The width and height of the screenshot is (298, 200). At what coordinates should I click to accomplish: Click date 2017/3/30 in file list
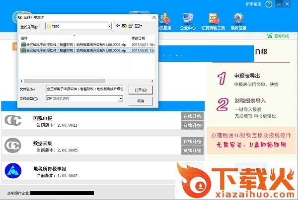pyautogui.click(x=143, y=50)
